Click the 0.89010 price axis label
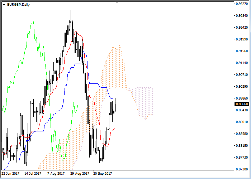 click(x=242, y=122)
